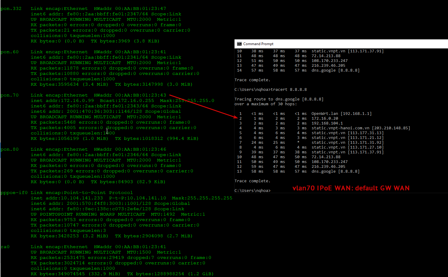Click 216.239.46.205 in the upper trace
Screen dimensions: 448x277
(328, 65)
